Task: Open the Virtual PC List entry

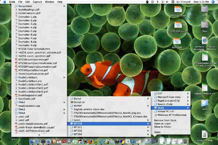Action: [x=171, y=111]
